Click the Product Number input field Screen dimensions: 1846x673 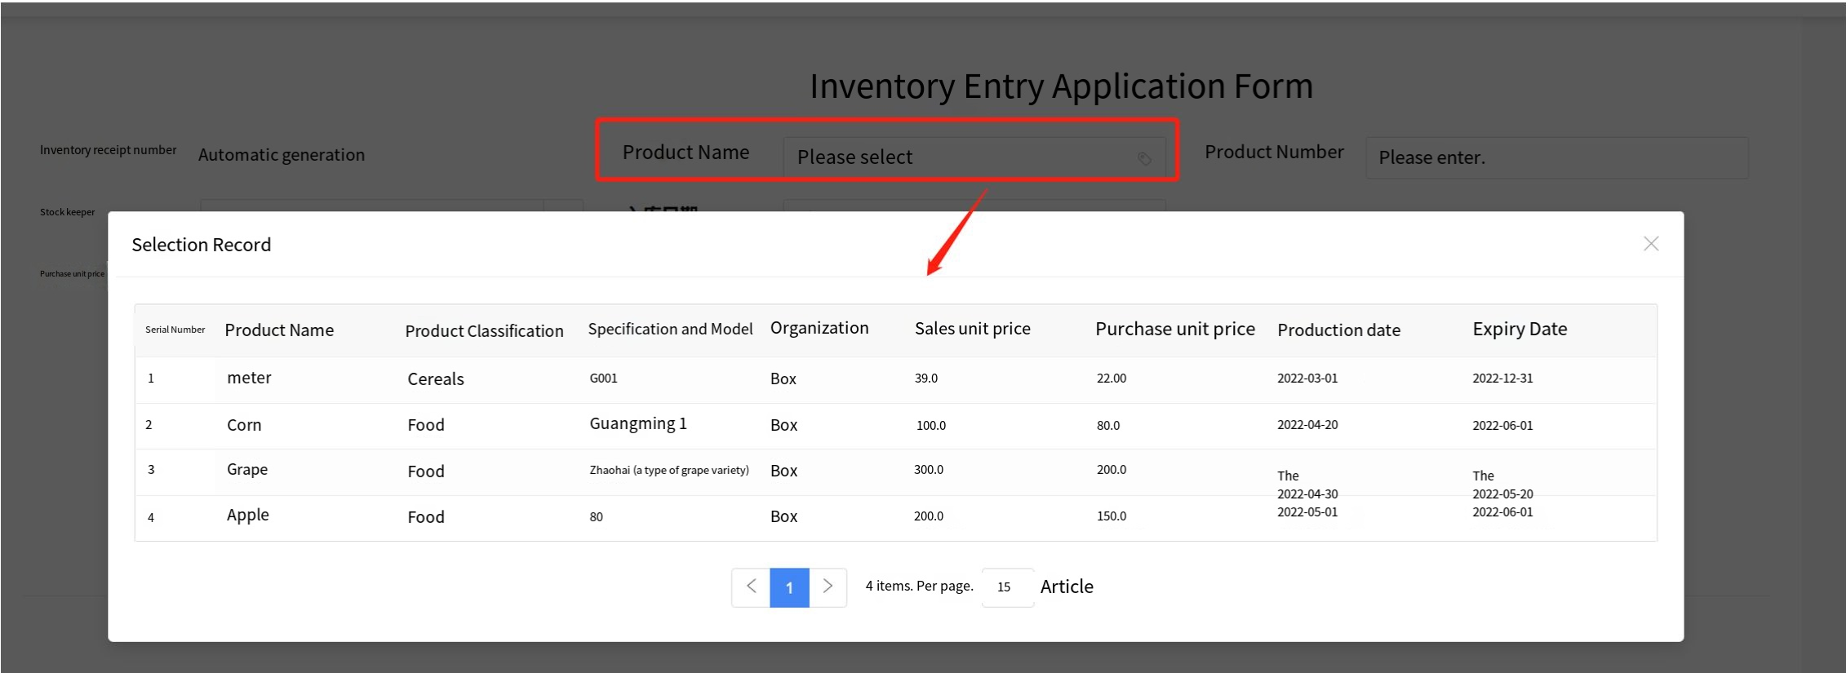pos(1555,157)
